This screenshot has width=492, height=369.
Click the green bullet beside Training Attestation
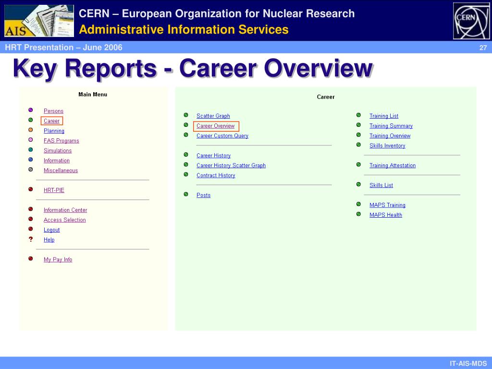pos(358,164)
